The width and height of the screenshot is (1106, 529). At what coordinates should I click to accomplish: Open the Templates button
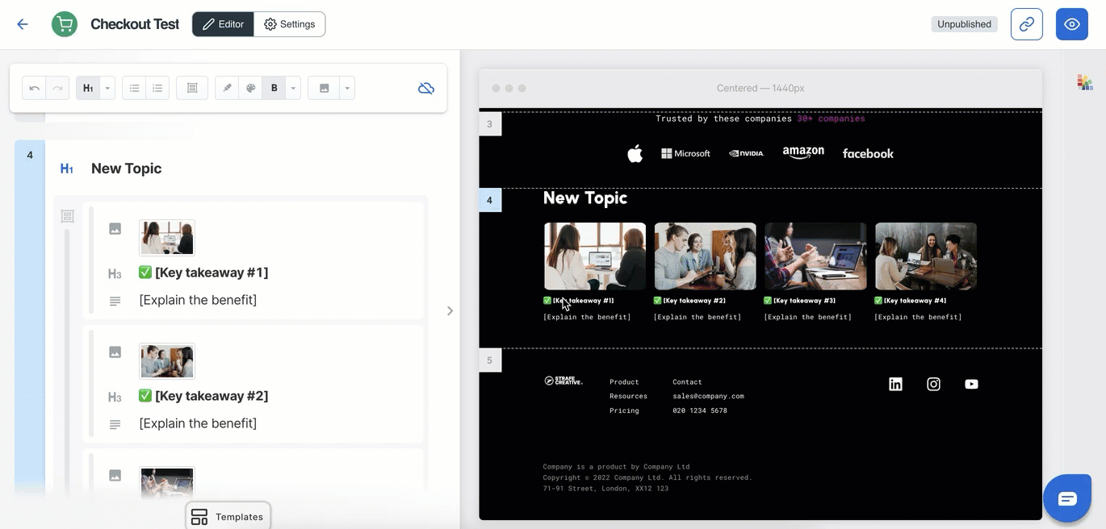click(228, 516)
